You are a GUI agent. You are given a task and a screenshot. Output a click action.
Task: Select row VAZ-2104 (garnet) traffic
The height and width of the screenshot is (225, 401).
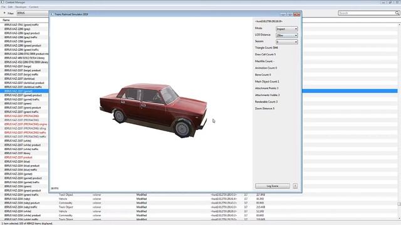coord(22,182)
